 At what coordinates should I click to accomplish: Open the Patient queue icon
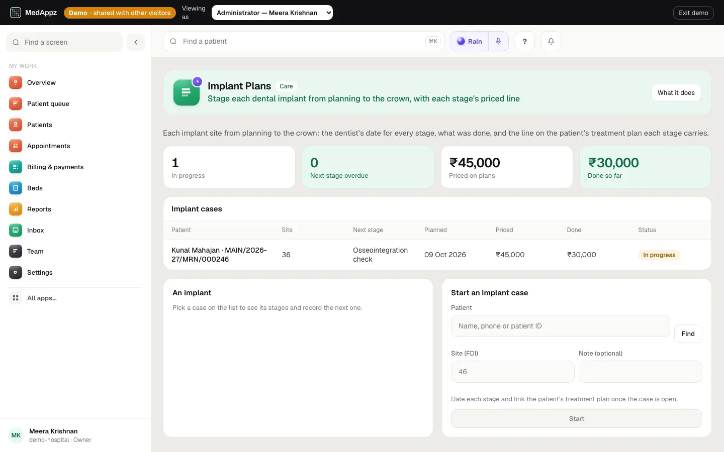(16, 104)
